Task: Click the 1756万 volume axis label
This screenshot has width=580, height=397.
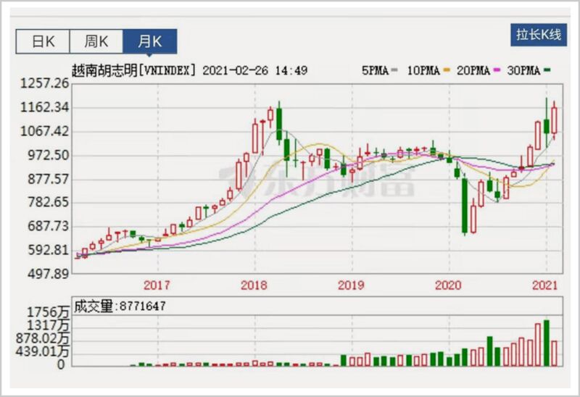Action: coord(46,312)
